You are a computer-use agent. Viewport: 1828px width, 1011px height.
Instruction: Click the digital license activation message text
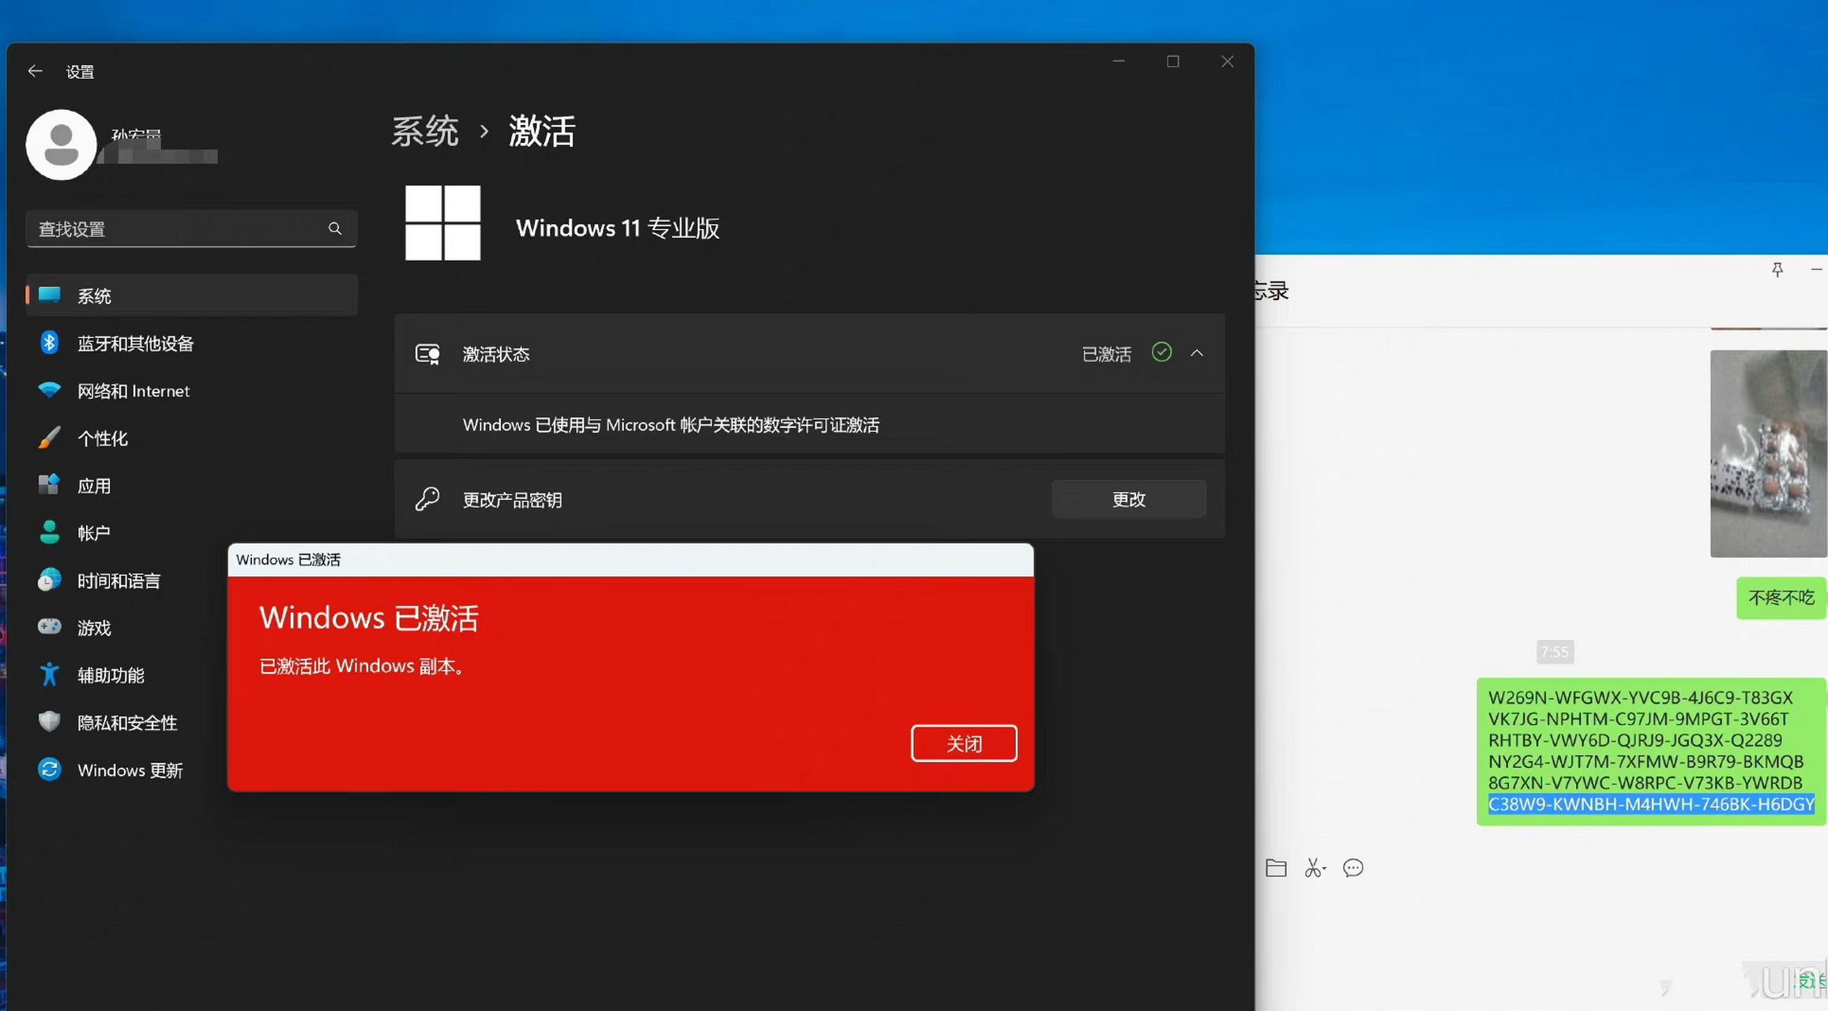pos(671,425)
